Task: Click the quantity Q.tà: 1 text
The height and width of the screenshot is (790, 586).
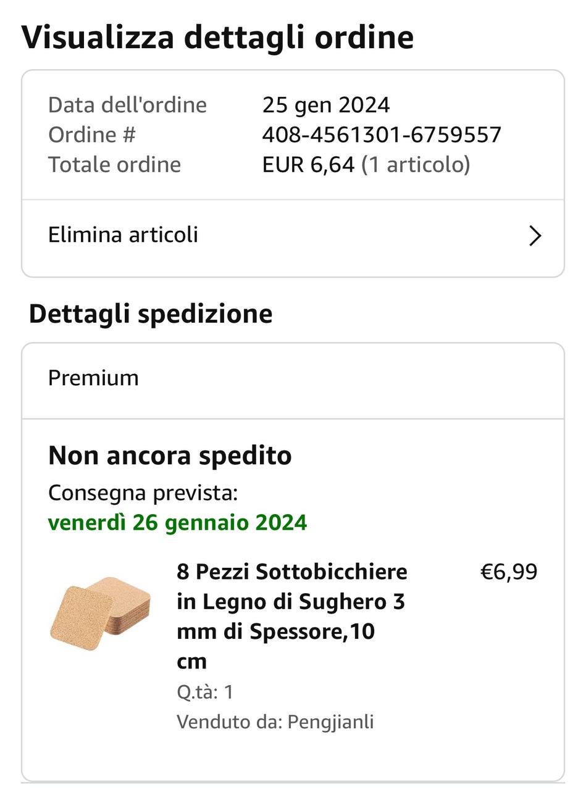Action: (x=205, y=692)
